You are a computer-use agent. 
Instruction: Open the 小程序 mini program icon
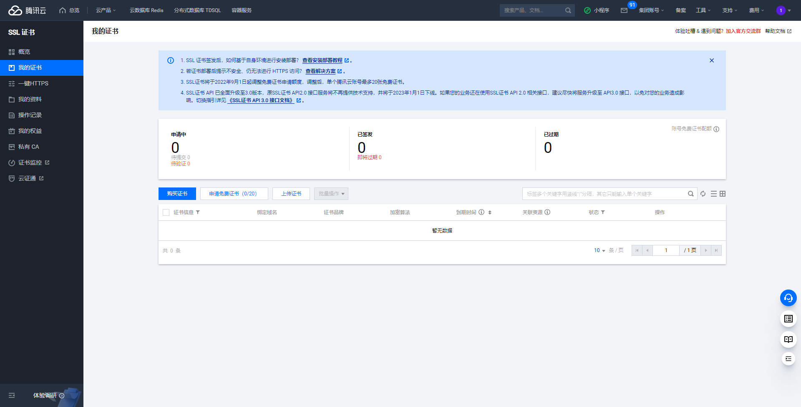click(587, 10)
